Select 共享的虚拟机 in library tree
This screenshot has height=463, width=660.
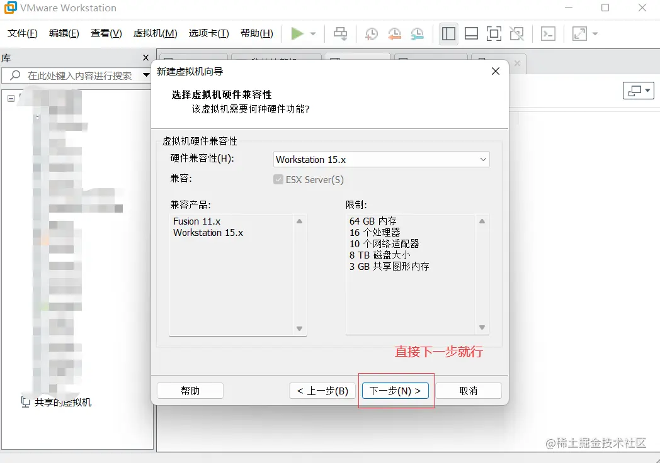pos(63,403)
